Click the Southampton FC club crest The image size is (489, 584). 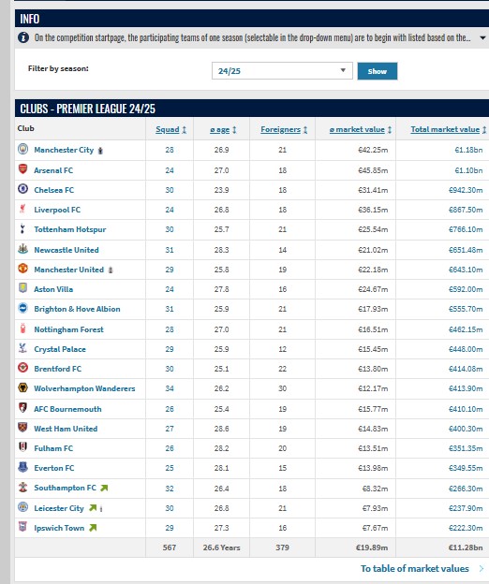click(x=23, y=487)
